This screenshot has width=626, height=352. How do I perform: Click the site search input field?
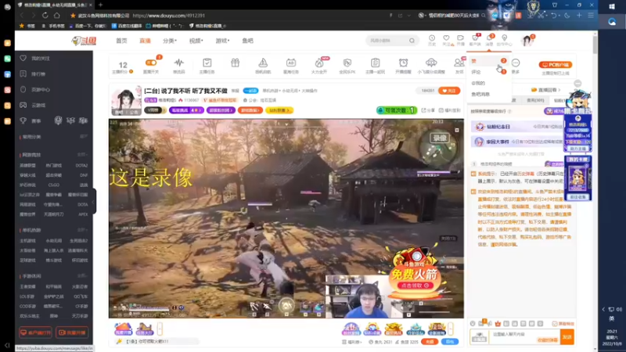pos(387,41)
